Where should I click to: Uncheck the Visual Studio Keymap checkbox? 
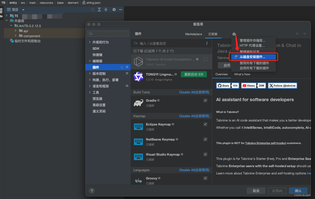(205, 154)
